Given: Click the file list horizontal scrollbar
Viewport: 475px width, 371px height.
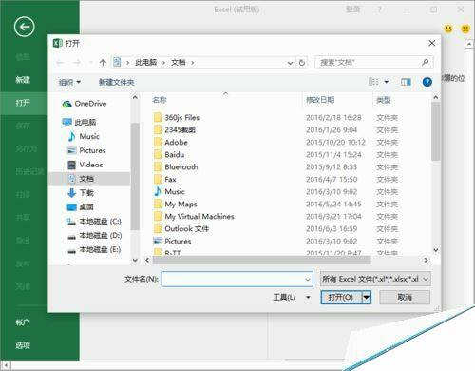Looking at the screenshot, I should pyautogui.click(x=261, y=261).
